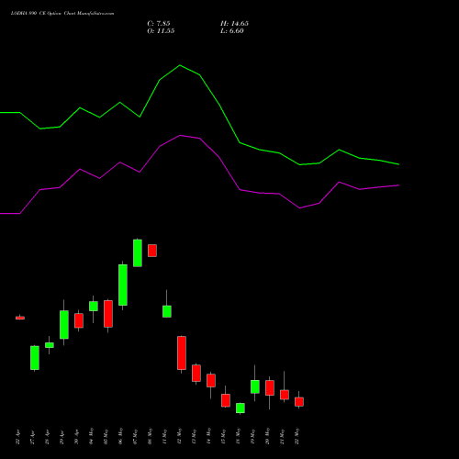Image resolution: width=459 pixels, height=459 pixels.
Task: Click the close value 'C: 7.85'
Action: tap(159, 24)
